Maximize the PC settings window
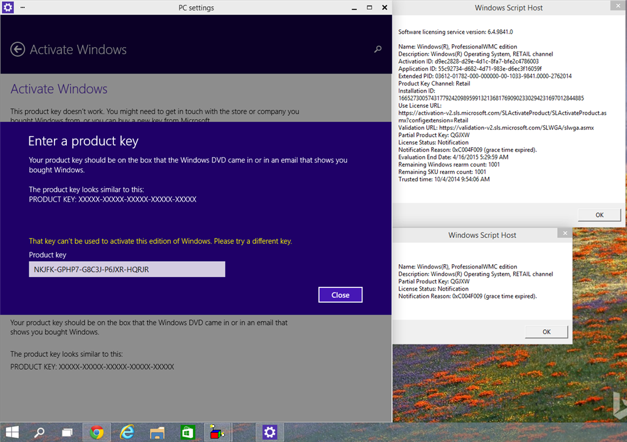The width and height of the screenshot is (627, 442). [369, 7]
